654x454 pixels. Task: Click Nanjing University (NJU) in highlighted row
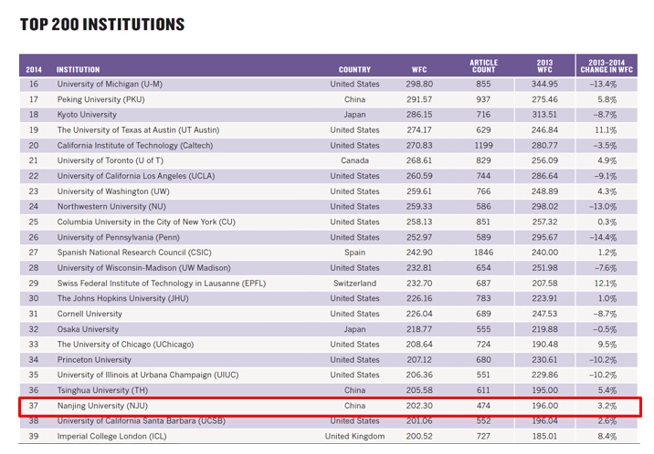click(x=102, y=406)
